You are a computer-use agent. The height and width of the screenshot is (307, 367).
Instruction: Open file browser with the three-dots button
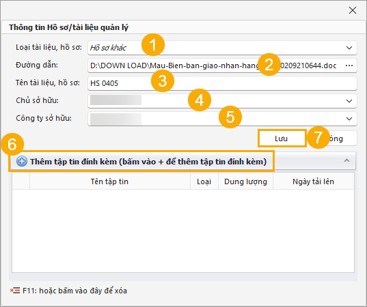349,65
